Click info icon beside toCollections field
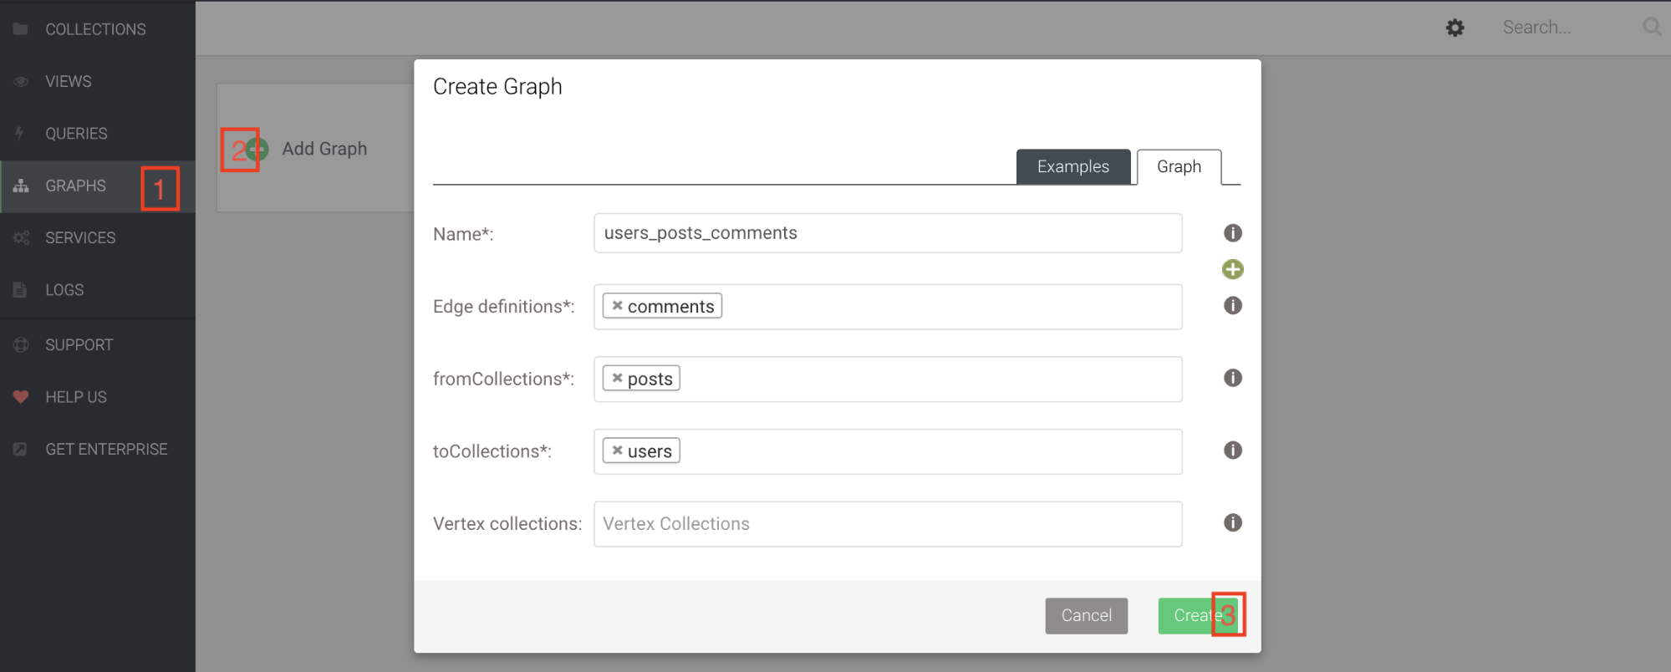This screenshot has height=672, width=1671. point(1232,451)
